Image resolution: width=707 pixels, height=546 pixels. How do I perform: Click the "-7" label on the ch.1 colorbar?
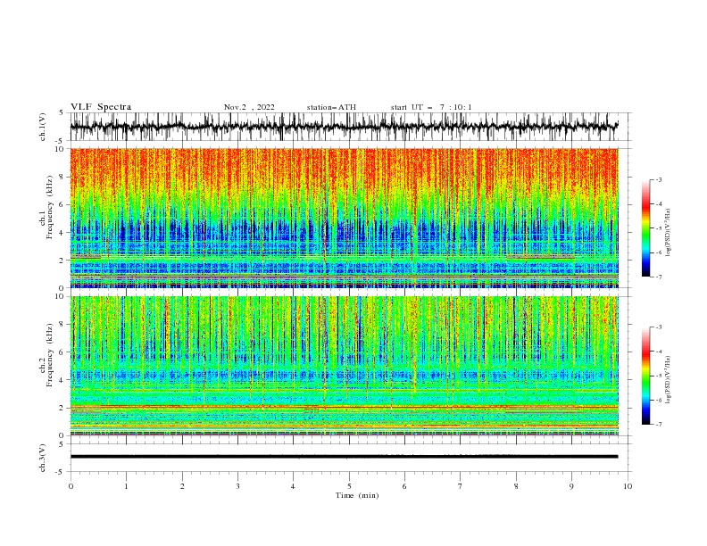pyautogui.click(x=659, y=277)
